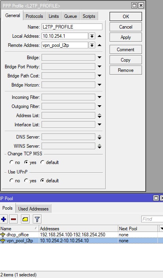Viewport: 163px width, 278px height.
Task: Expand the Bridge Port Priority field
Action: click(99, 66)
